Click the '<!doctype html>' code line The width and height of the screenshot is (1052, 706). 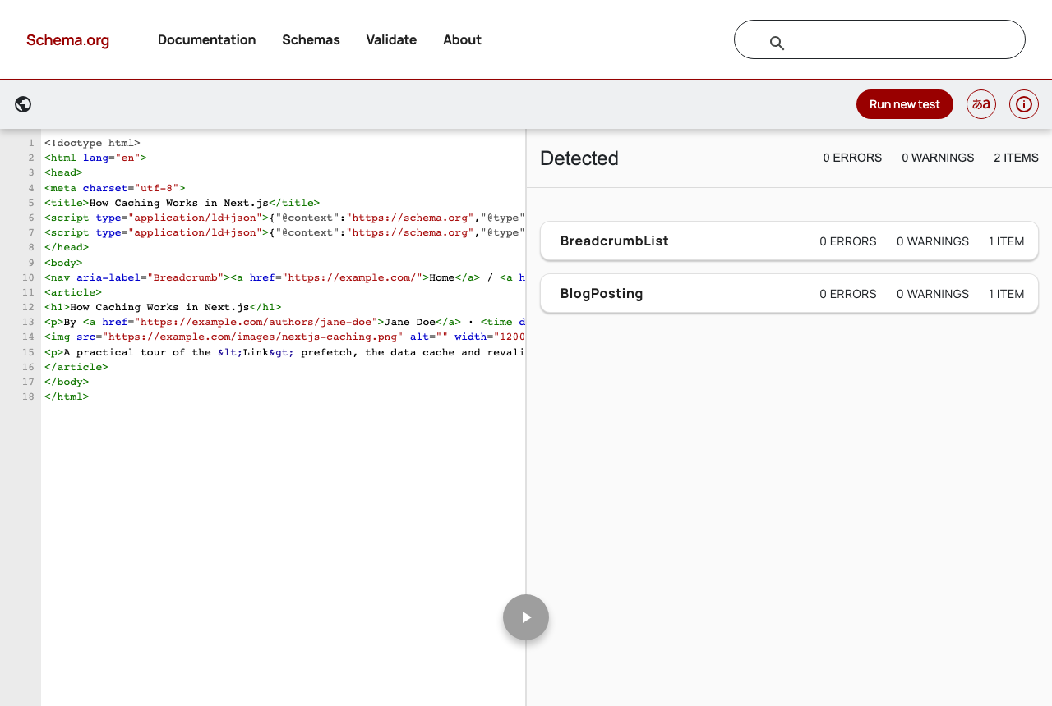[x=92, y=143]
